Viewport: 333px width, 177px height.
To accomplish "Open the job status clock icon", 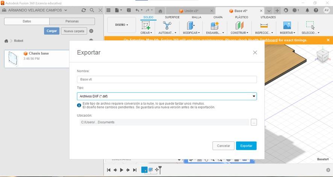I will click(x=295, y=10).
